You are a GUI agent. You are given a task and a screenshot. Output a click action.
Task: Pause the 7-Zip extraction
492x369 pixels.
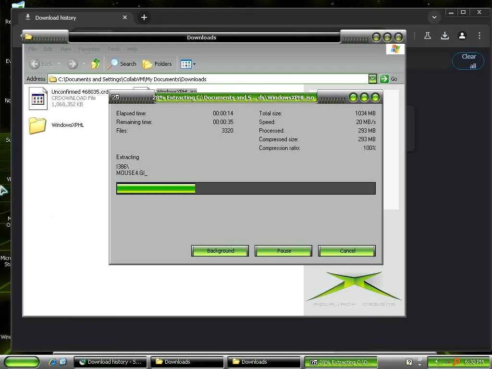point(283,251)
